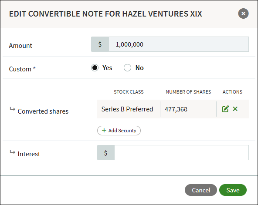Viewport: 258px width, 205px height.
Task: Click the 477,368 number of shares cell
Action: pyautogui.click(x=188, y=109)
